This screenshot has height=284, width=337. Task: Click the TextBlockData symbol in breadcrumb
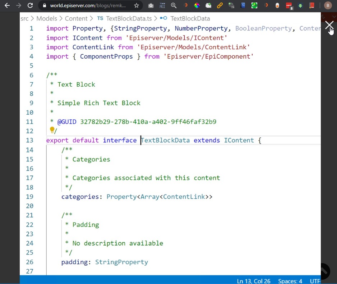point(190,18)
